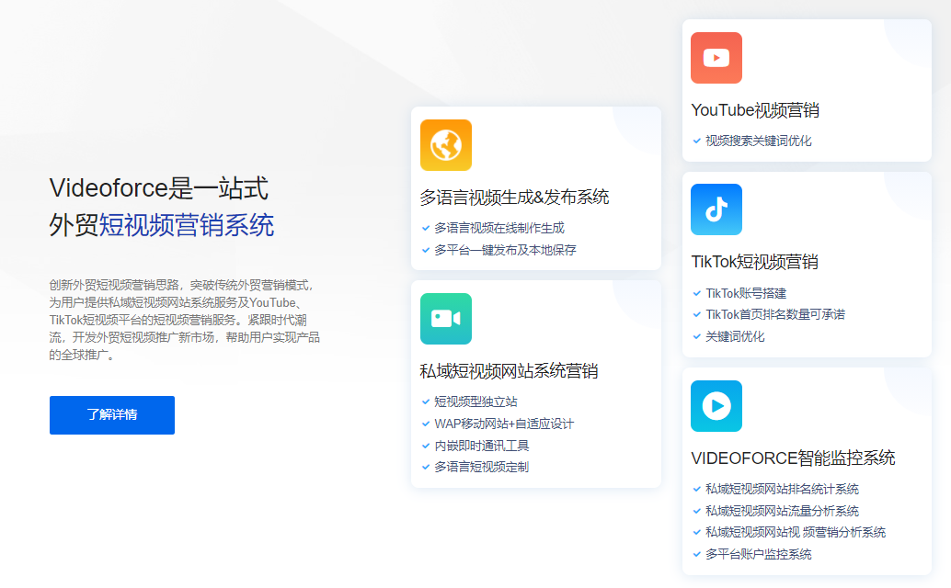Click the text 多语言视频在线制作生成
The height and width of the screenshot is (588, 951).
(x=499, y=228)
